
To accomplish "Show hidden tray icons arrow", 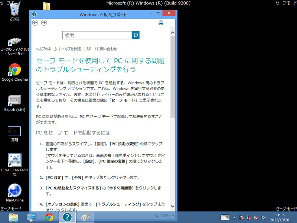I will [x=235, y=218].
